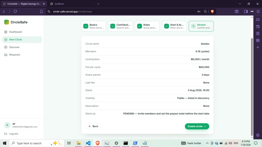Open Brave Shields lion icon
The width and height of the screenshot is (262, 147).
pos(212,11)
